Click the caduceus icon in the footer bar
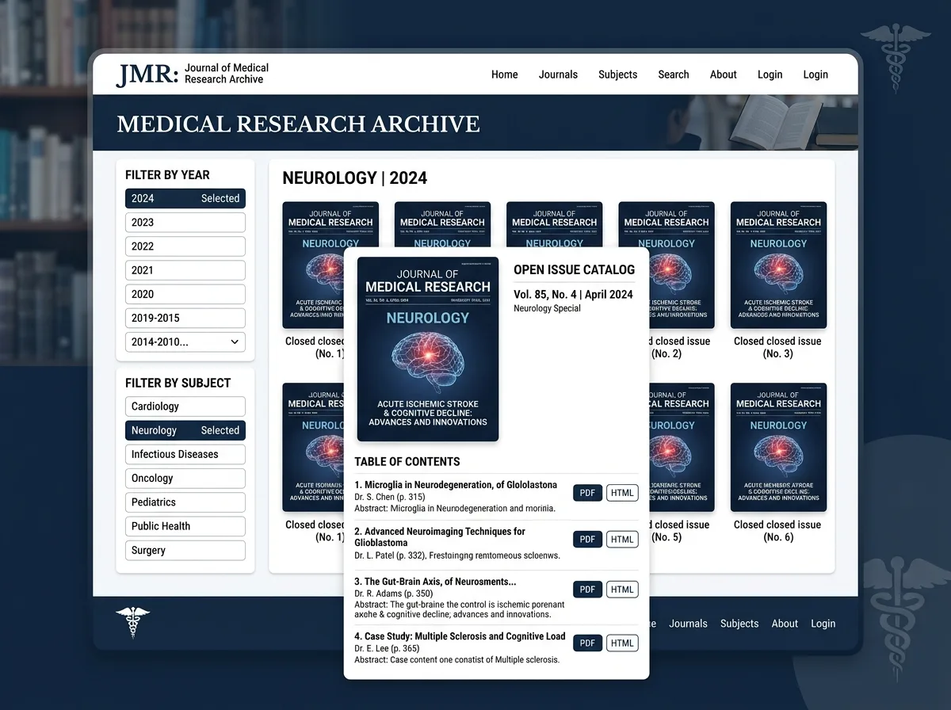951x710 pixels. point(132,623)
